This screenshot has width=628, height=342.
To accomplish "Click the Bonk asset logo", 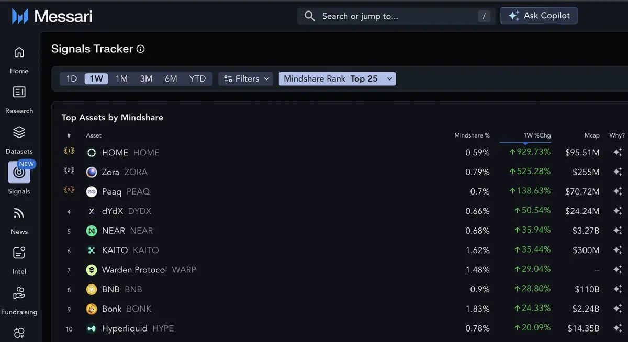I will (92, 309).
